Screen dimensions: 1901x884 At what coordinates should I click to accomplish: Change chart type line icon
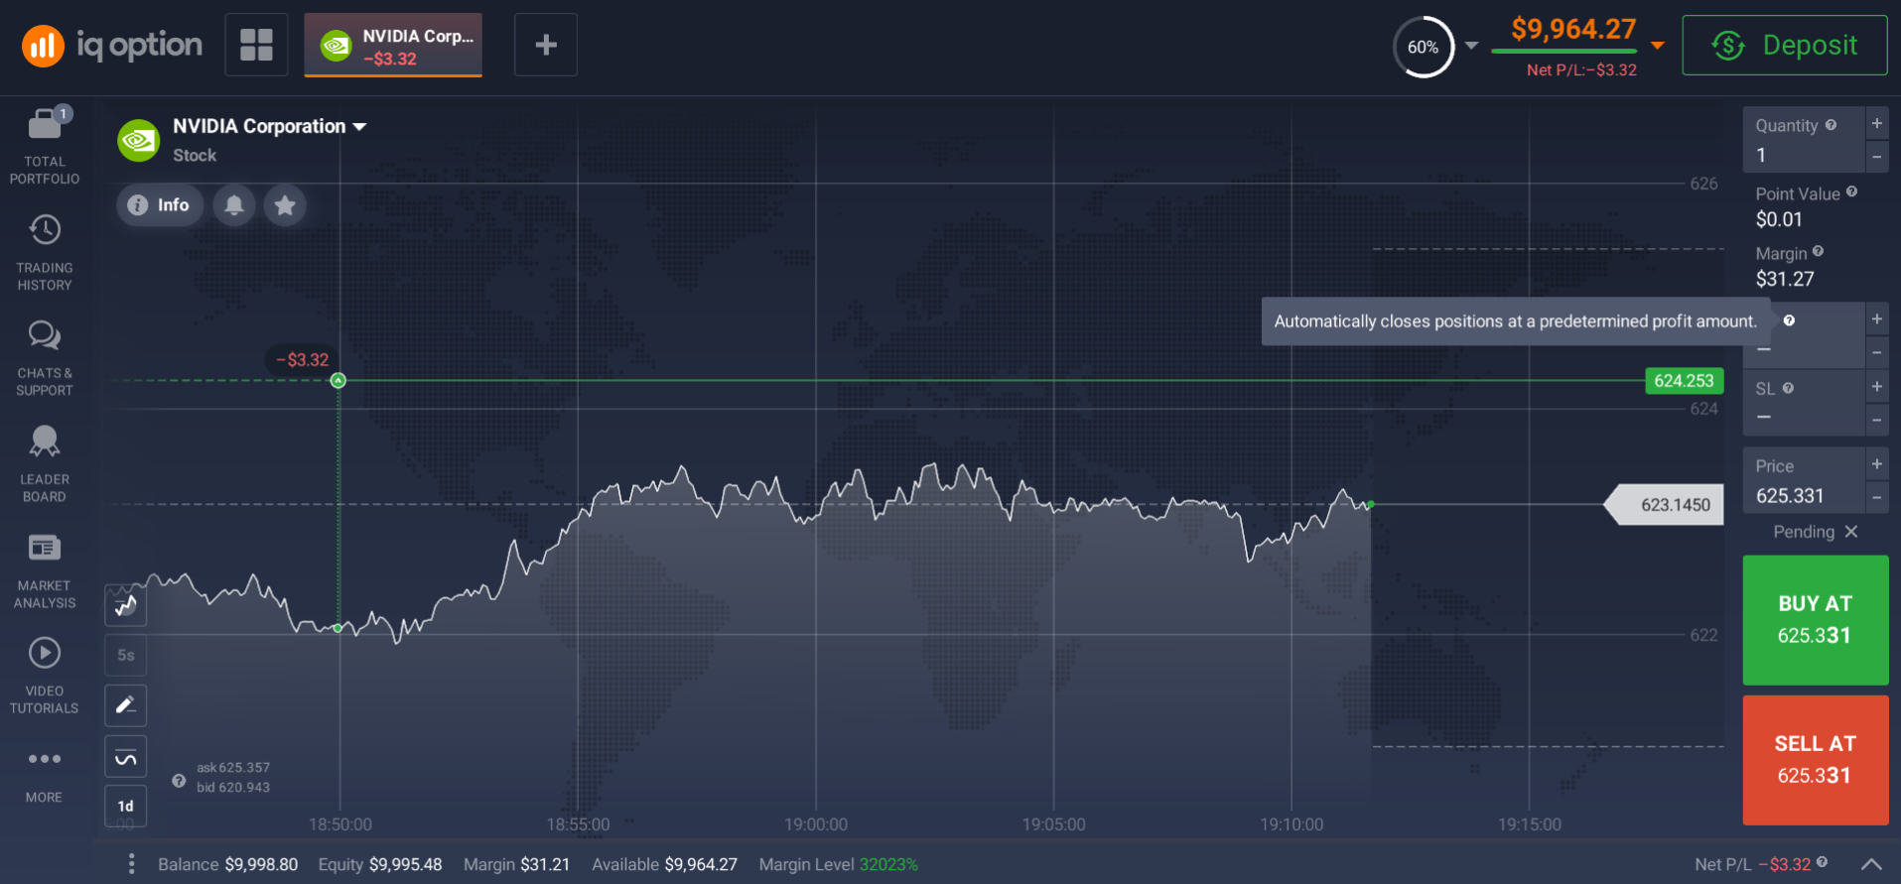pos(126,605)
